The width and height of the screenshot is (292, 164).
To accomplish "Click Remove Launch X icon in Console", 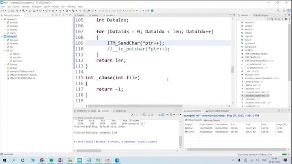I will click(132, 115).
